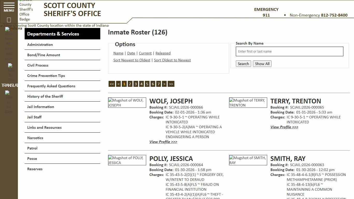
Task: Enable Sort Oldest to Newest ordering
Action: pyautogui.click(x=172, y=60)
